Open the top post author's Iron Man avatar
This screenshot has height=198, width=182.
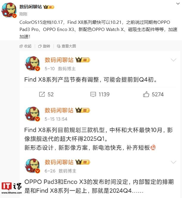point(9,10)
